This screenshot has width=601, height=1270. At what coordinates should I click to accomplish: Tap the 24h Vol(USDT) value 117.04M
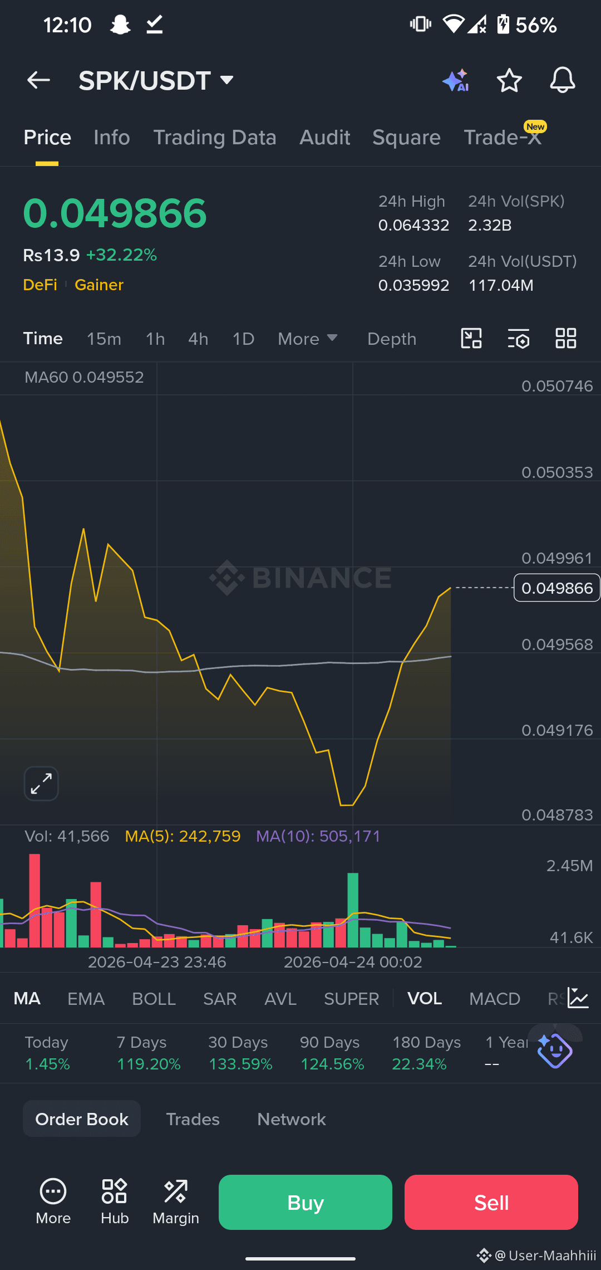[x=501, y=285]
